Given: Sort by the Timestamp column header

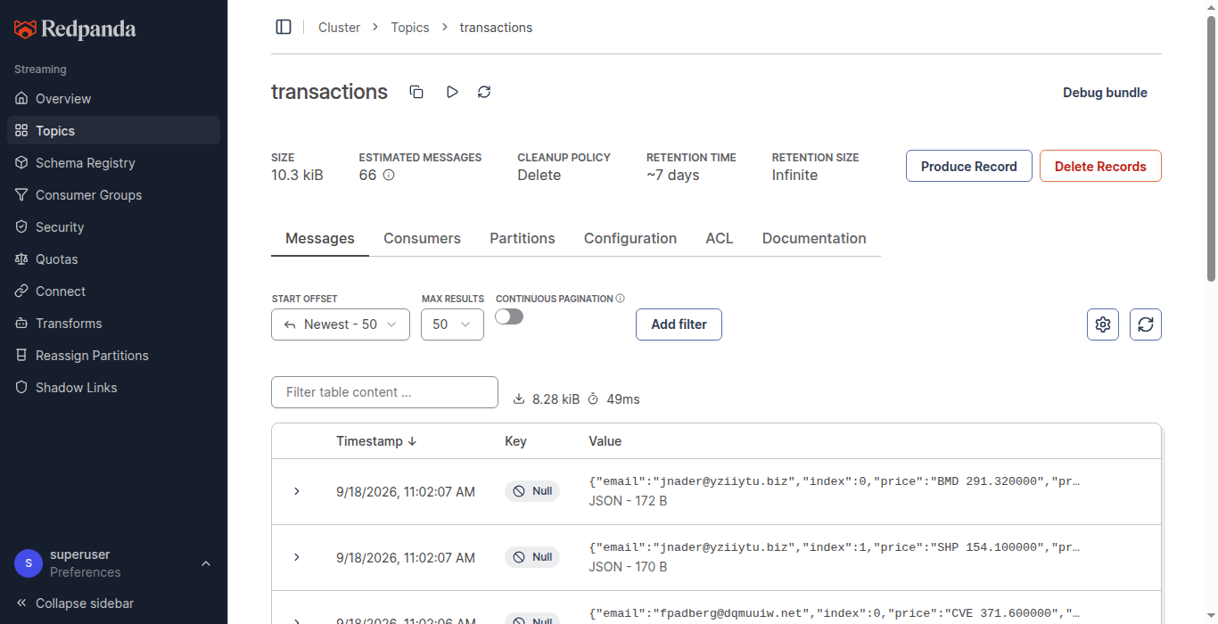Looking at the screenshot, I should click(x=376, y=441).
